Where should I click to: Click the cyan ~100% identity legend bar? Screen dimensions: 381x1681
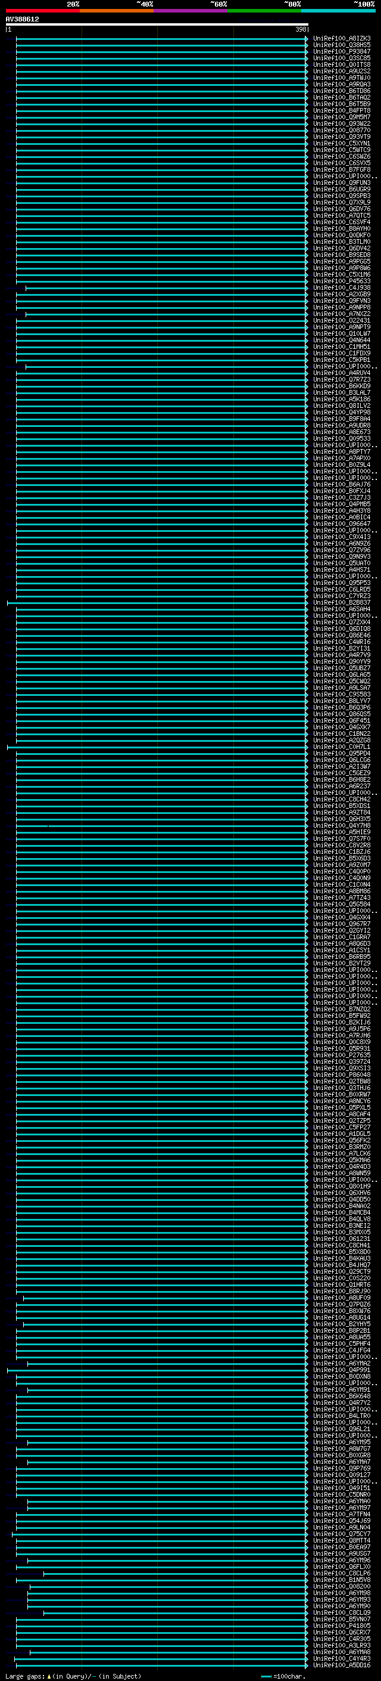[338, 11]
